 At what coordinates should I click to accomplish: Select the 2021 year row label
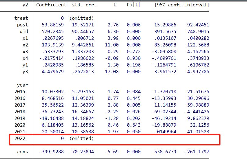click(x=20, y=132)
